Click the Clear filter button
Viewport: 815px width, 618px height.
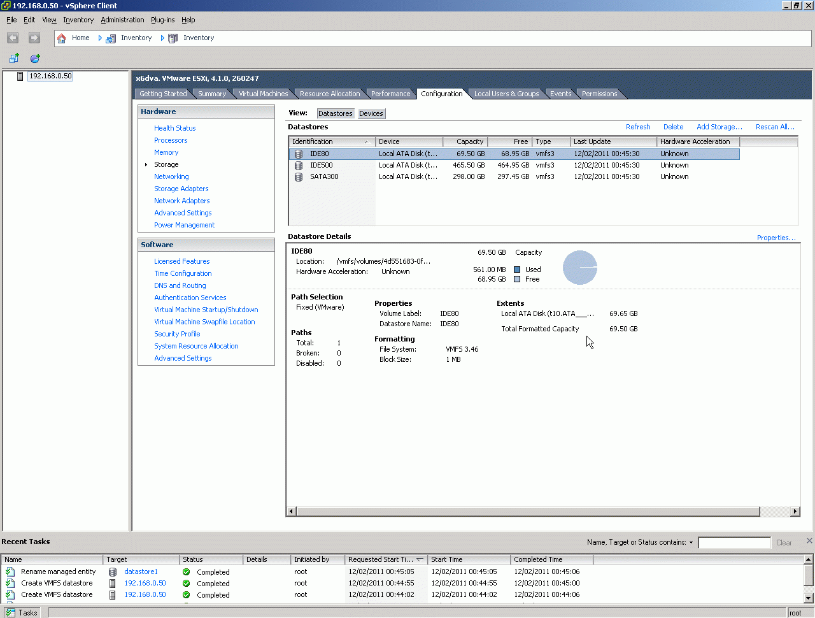784,543
